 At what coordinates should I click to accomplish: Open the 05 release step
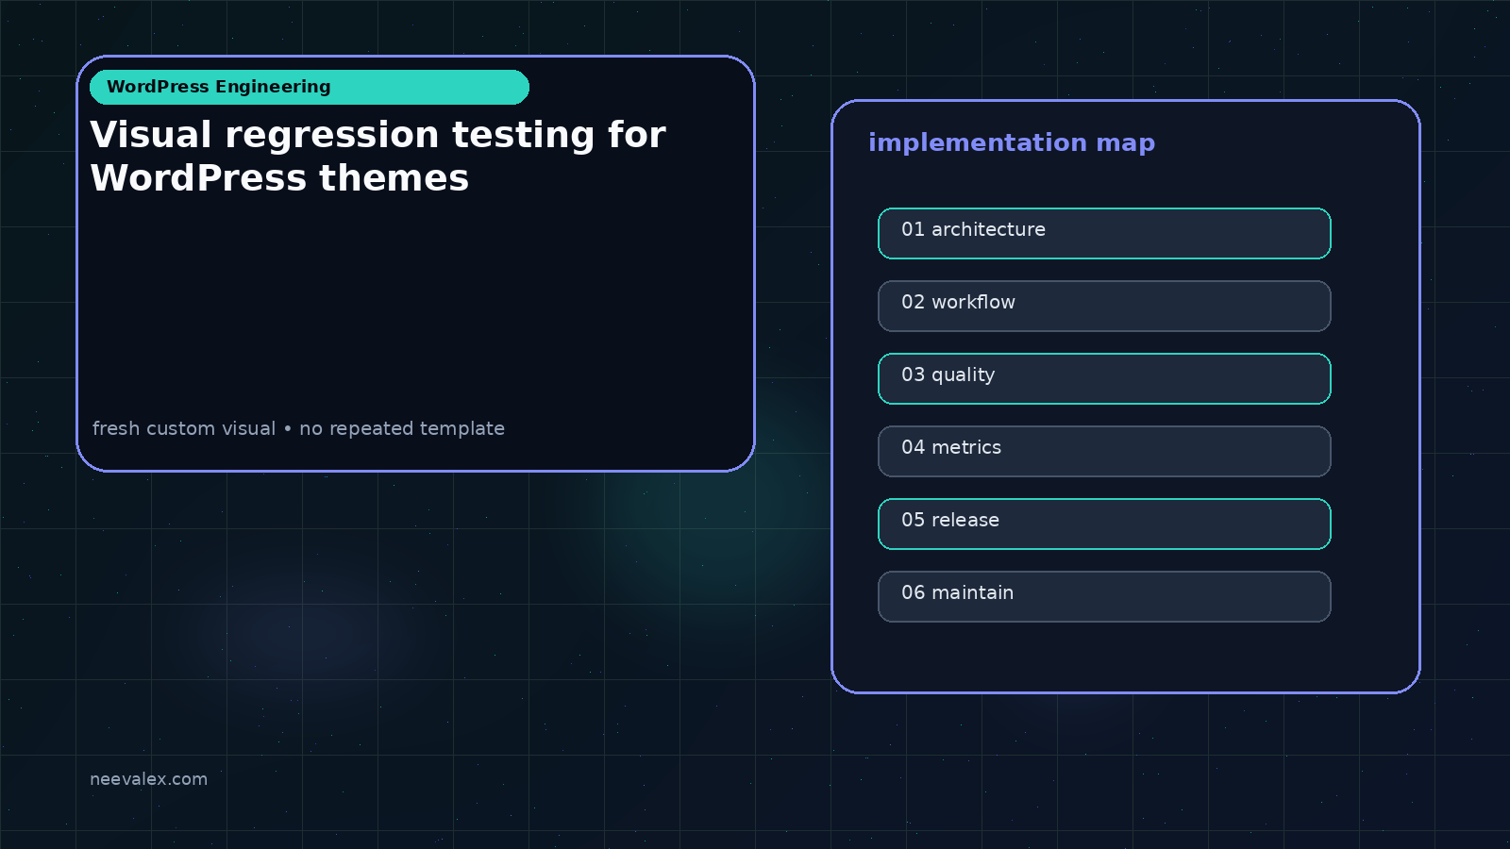(x=1104, y=524)
